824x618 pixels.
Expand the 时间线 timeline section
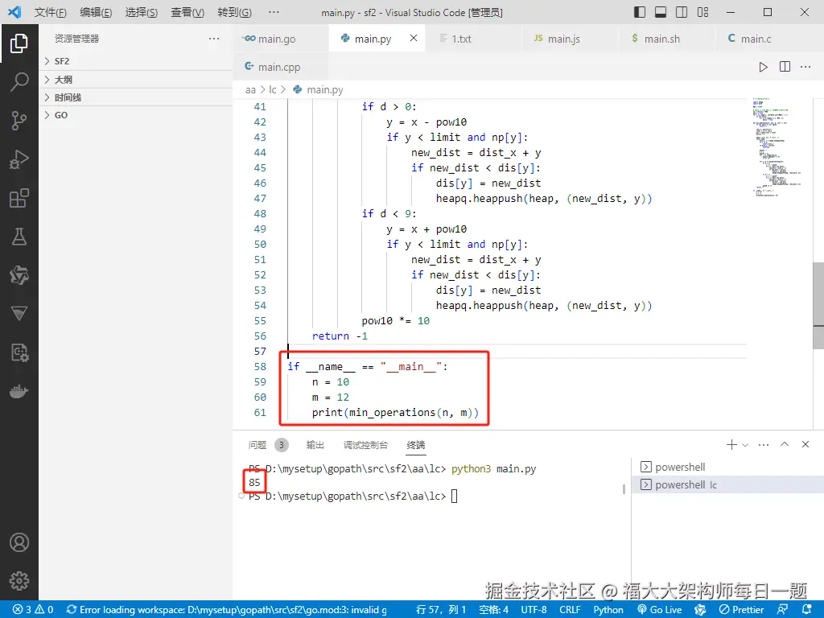click(135, 97)
